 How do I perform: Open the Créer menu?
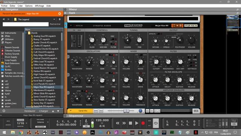pyautogui.click(x=20, y=6)
